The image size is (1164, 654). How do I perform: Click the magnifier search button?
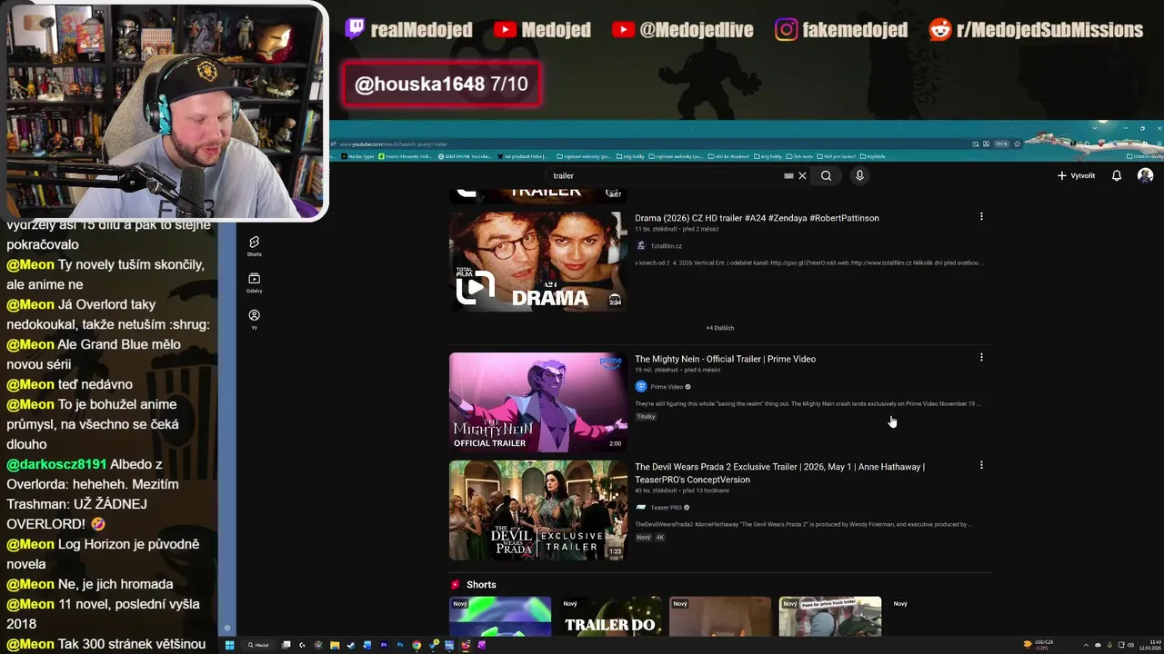coord(826,176)
